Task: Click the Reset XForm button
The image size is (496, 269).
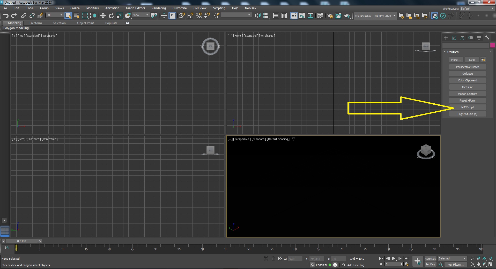Action: point(467,101)
